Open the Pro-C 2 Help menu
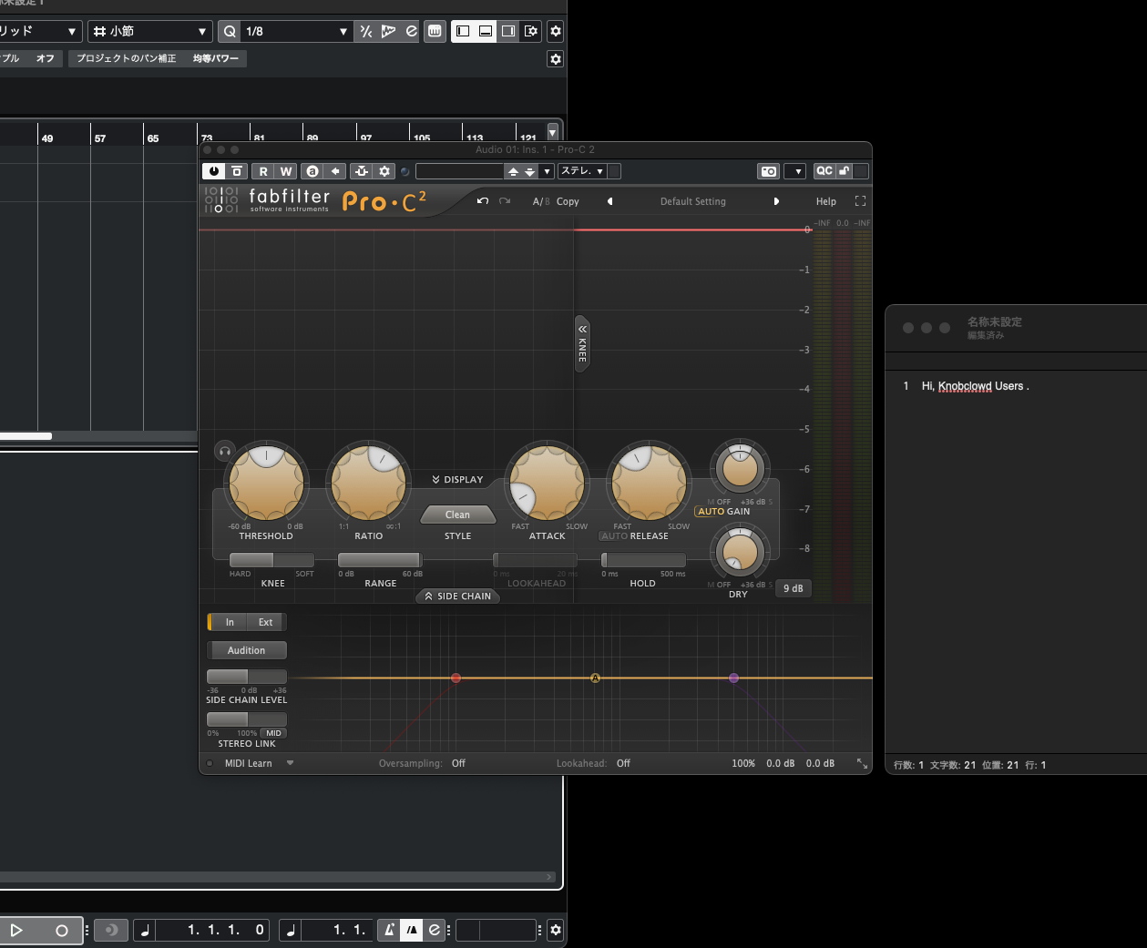This screenshot has height=948, width=1147. (x=826, y=201)
